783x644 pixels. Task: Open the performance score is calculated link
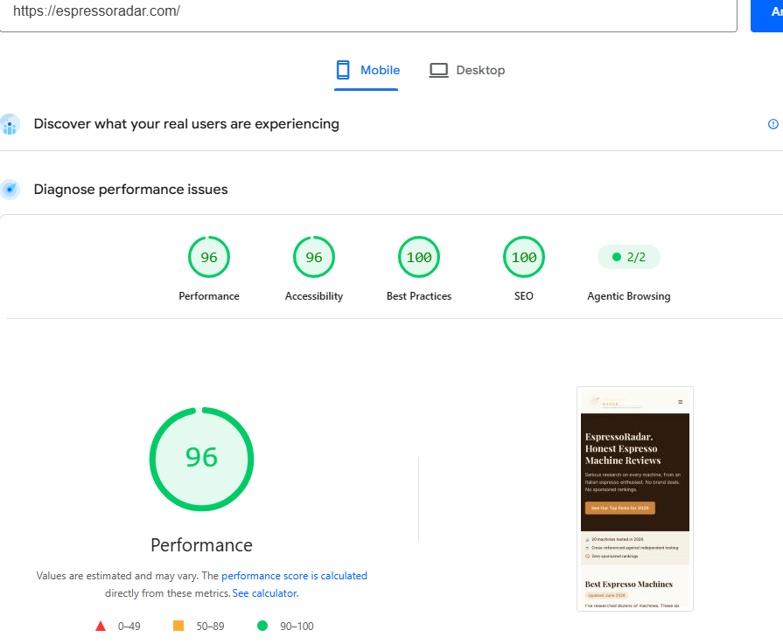coord(294,576)
